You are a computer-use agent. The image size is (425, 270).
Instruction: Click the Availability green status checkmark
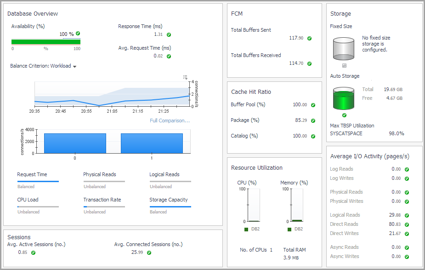78,34
